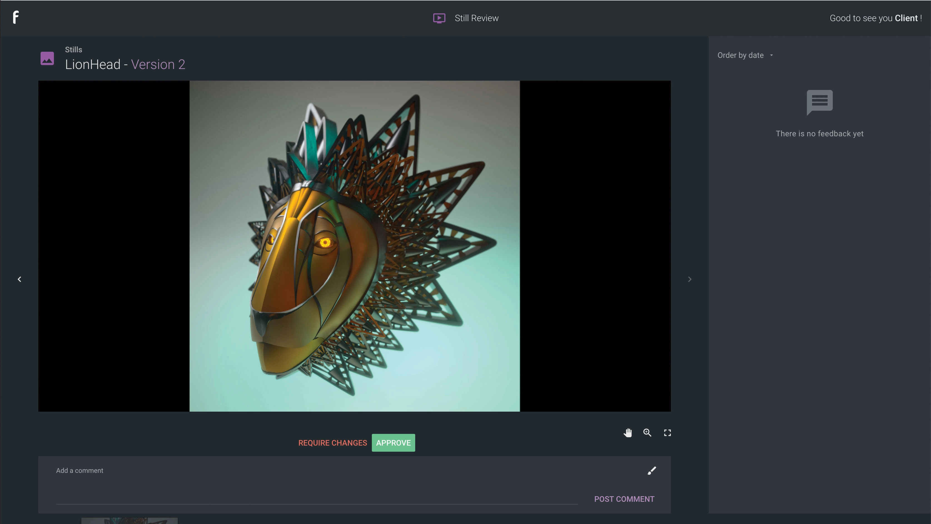Go to next still with right chevron
This screenshot has width=931, height=524.
click(689, 279)
